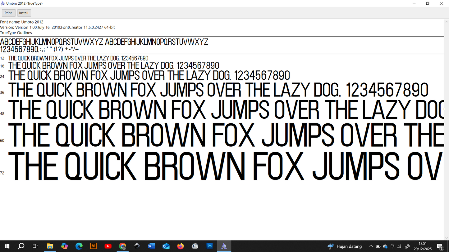This screenshot has height=252, width=449.
Task: Open Microsoft Edge from the taskbar
Action: [x=79, y=246]
